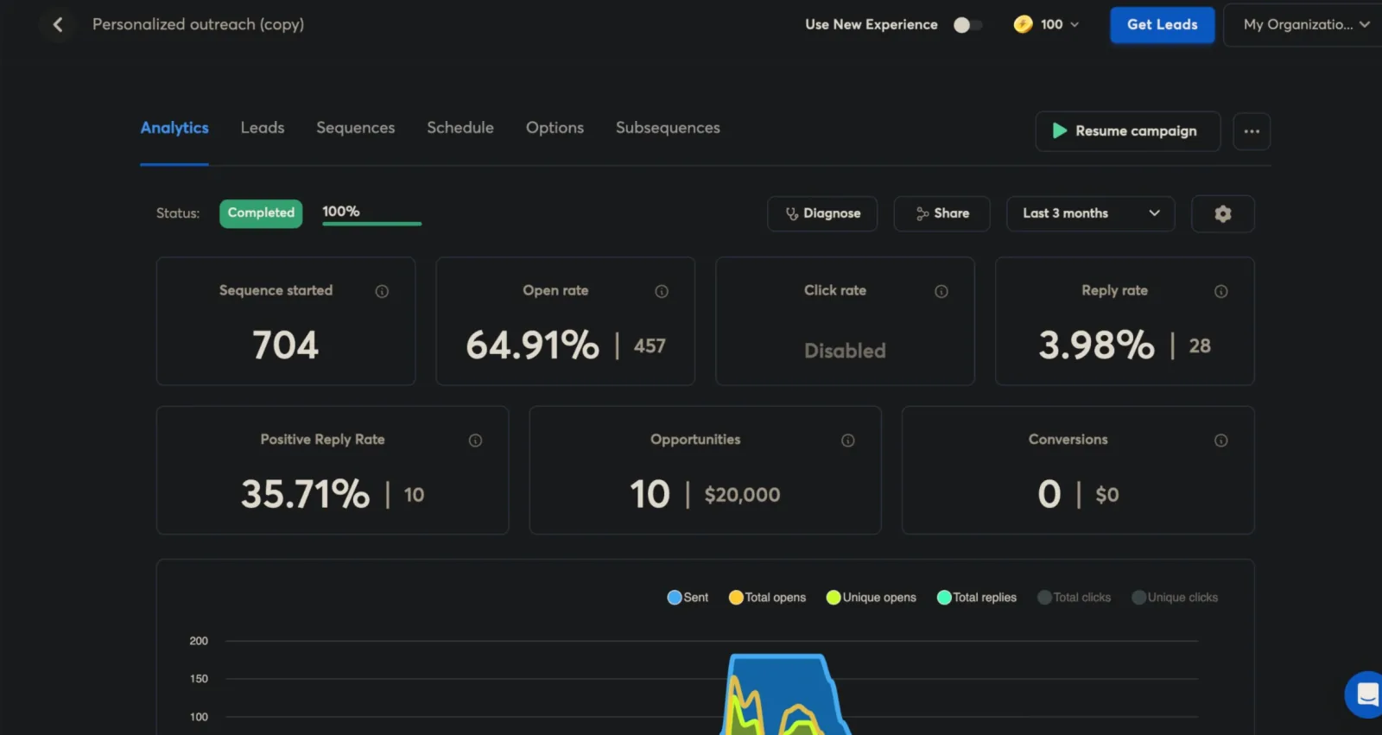Click the Diagnose button
The image size is (1382, 735).
pos(822,213)
